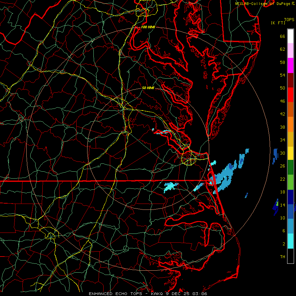Pick the navy blue legend band

(x=290, y=197)
